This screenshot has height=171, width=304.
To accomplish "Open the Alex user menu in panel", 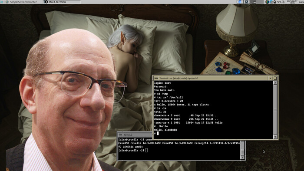I will 301,2.
